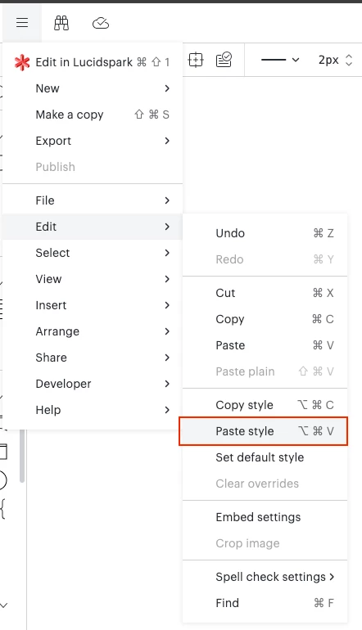Image resolution: width=362 pixels, height=630 pixels.
Task: Click the red Lucidspark asterisk icon
Action: pyautogui.click(x=22, y=62)
